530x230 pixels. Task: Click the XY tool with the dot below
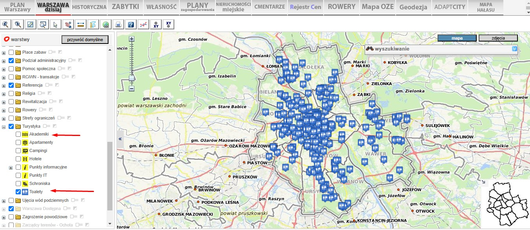pyautogui.click(x=168, y=24)
